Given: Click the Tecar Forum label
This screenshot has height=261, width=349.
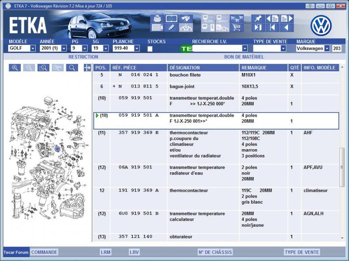Looking at the screenshot, I should coord(16,252).
